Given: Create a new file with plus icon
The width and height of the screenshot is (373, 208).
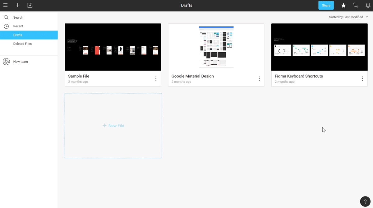Looking at the screenshot, I should point(17,5).
